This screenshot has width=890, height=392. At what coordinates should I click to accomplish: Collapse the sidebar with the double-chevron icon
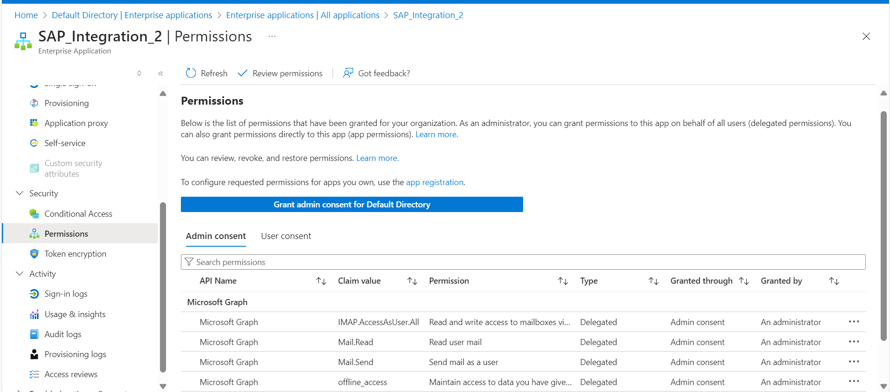coord(160,73)
